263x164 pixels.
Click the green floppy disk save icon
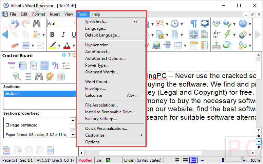click(x=108, y=160)
